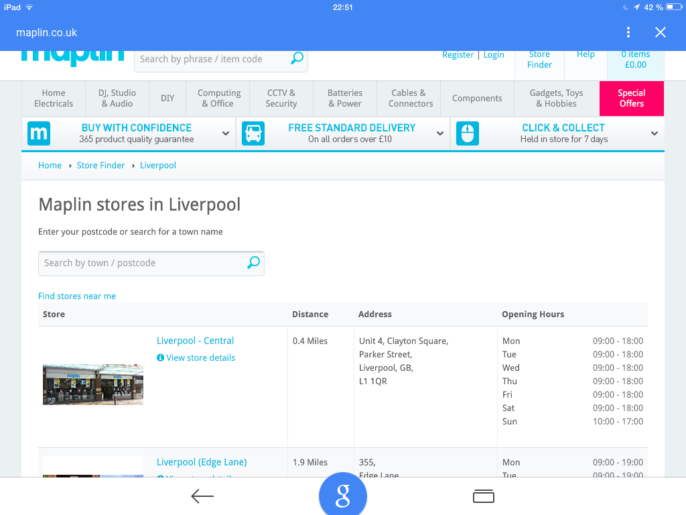Tap the maplin.co.uk address bar
Image resolution: width=686 pixels, height=515 pixels.
pos(46,32)
